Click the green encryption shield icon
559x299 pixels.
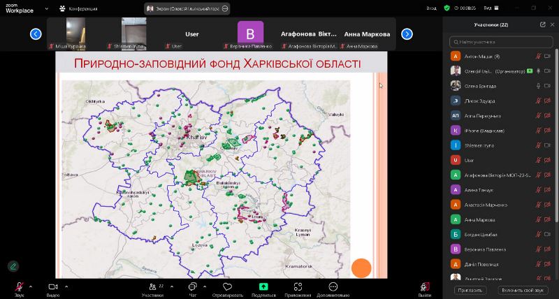pyautogui.click(x=447, y=8)
